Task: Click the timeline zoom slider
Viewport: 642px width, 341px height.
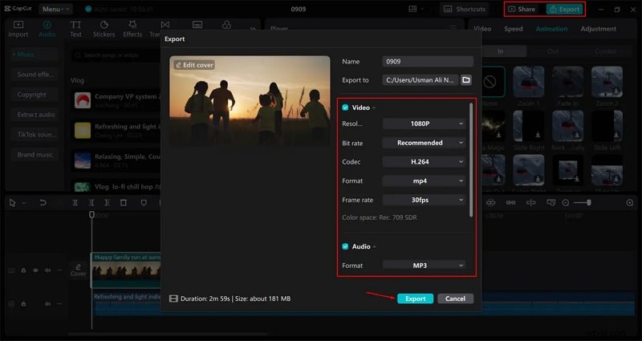Action: tap(582, 203)
